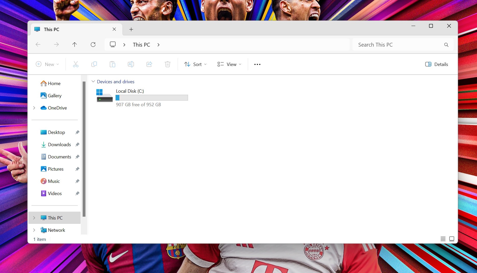Open the See more three-dots menu
The width and height of the screenshot is (477, 273).
[x=257, y=64]
